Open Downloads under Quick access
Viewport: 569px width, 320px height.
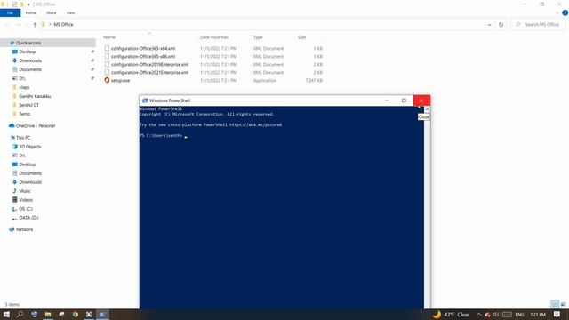pyautogui.click(x=30, y=60)
